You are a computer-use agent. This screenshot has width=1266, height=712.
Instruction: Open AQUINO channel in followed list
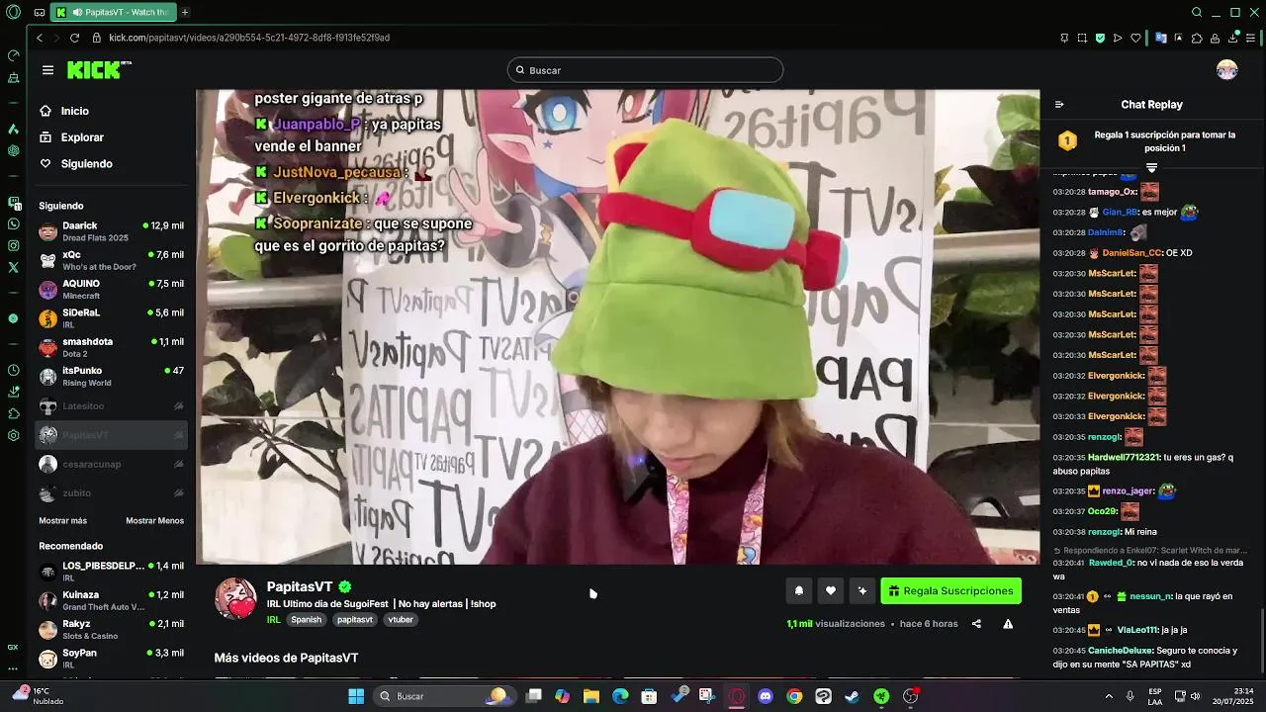(x=112, y=289)
